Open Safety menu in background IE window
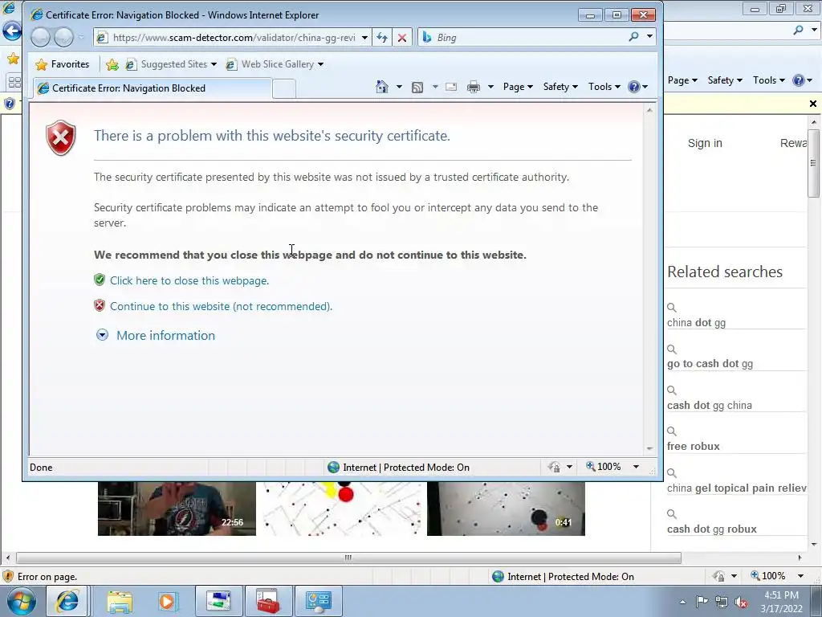Screen dimensions: 822x617 tap(725, 80)
